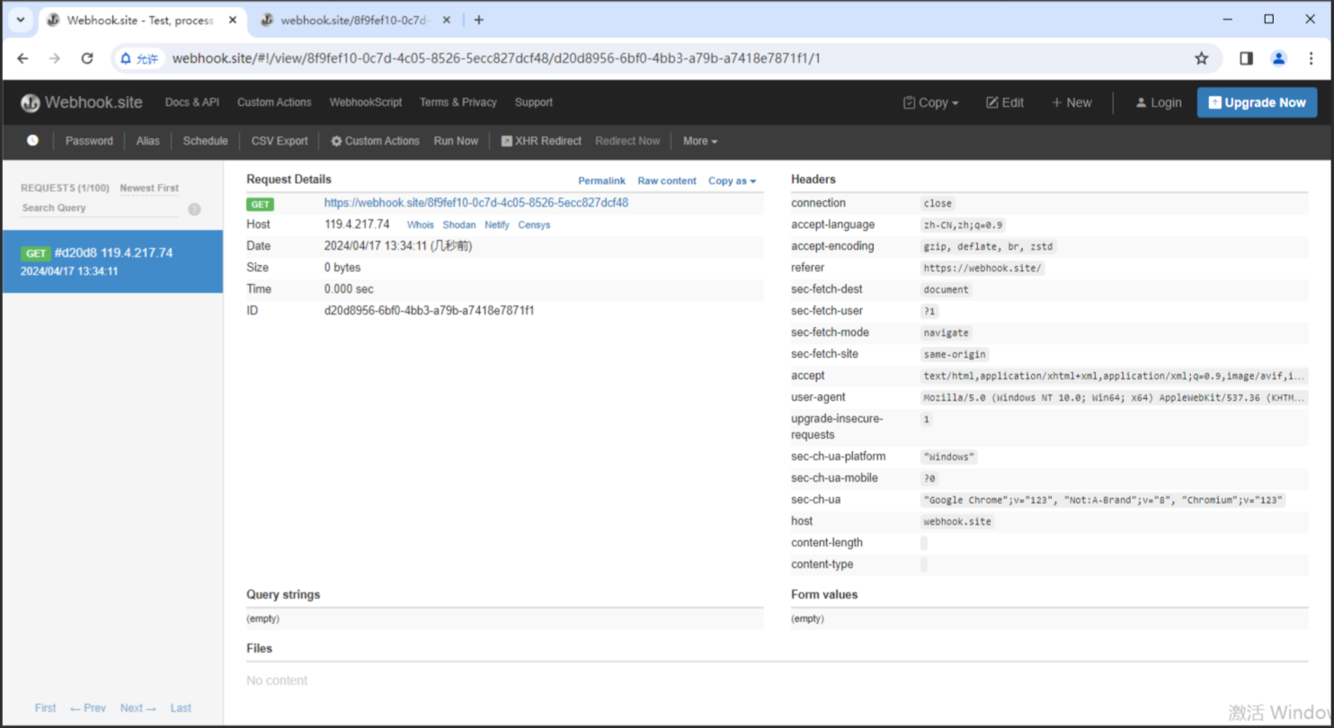Toggle XHR Redirect

541,141
